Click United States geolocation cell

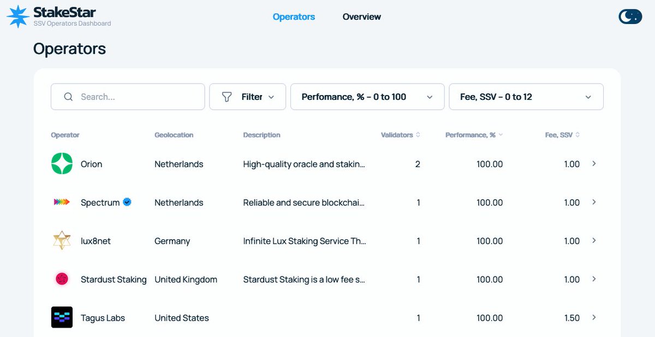(x=182, y=318)
